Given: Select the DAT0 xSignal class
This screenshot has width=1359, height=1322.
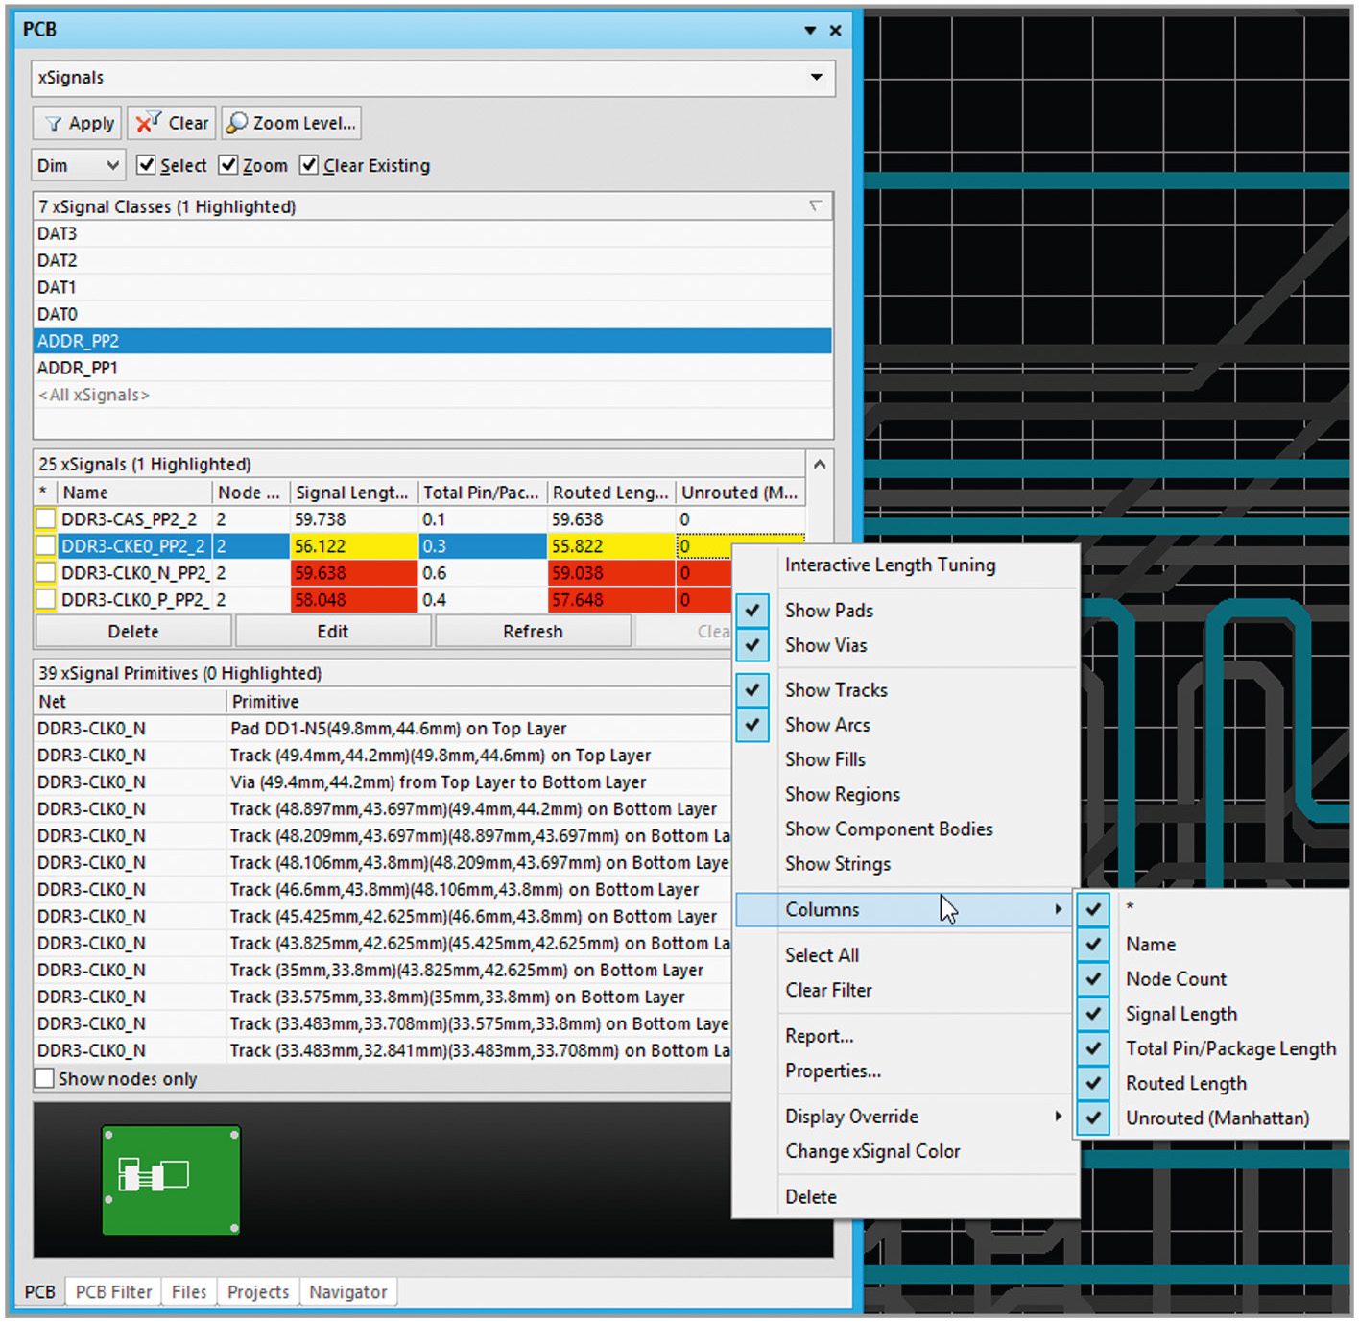Looking at the screenshot, I should tap(433, 314).
